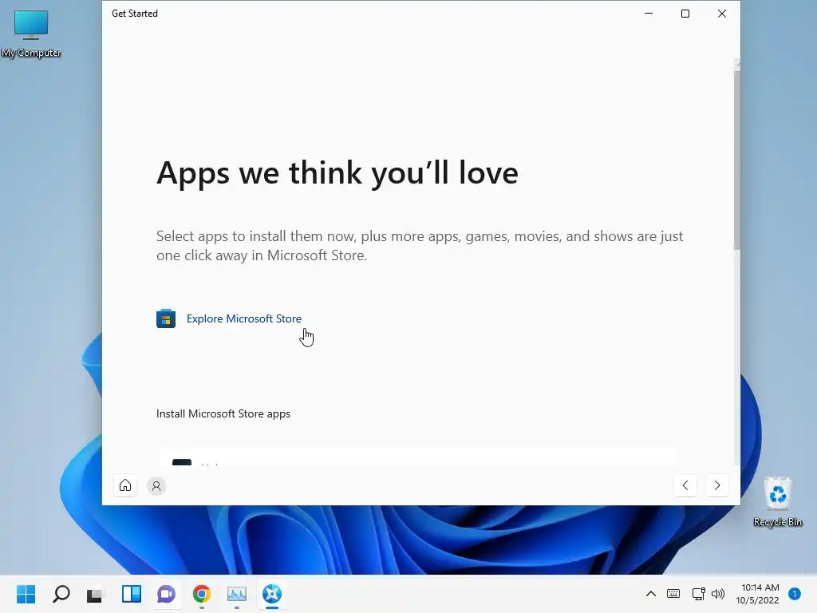
Task: Go back to the previous page
Action: pos(685,485)
